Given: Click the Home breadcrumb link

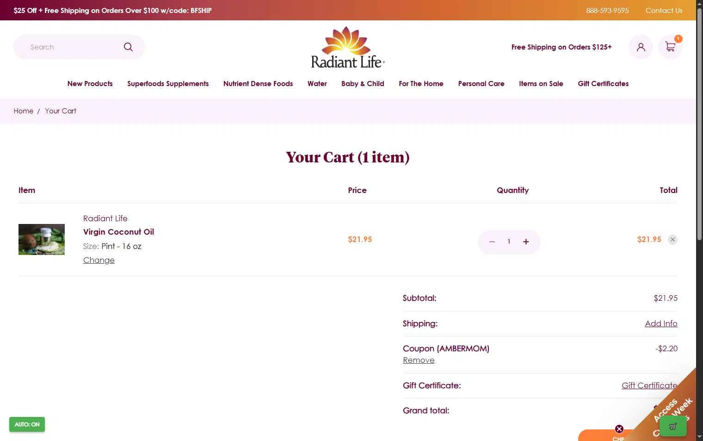Looking at the screenshot, I should click(24, 111).
